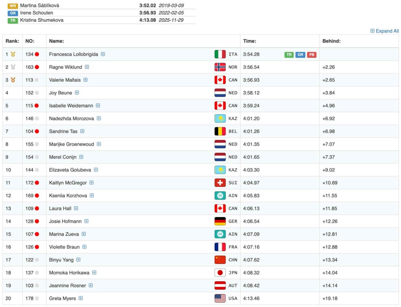
Task: Click the Time column header
Action: tap(249, 41)
